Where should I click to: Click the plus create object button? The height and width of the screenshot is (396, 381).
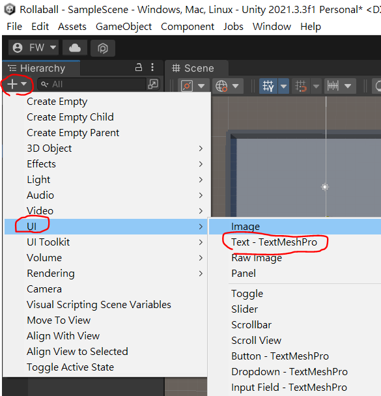(17, 84)
